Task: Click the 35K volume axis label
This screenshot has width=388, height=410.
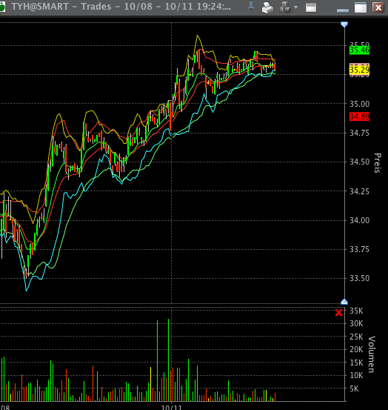Action: point(356,311)
